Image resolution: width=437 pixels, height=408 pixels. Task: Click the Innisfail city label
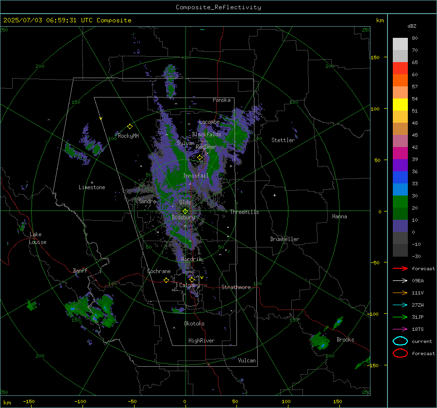[x=196, y=176]
